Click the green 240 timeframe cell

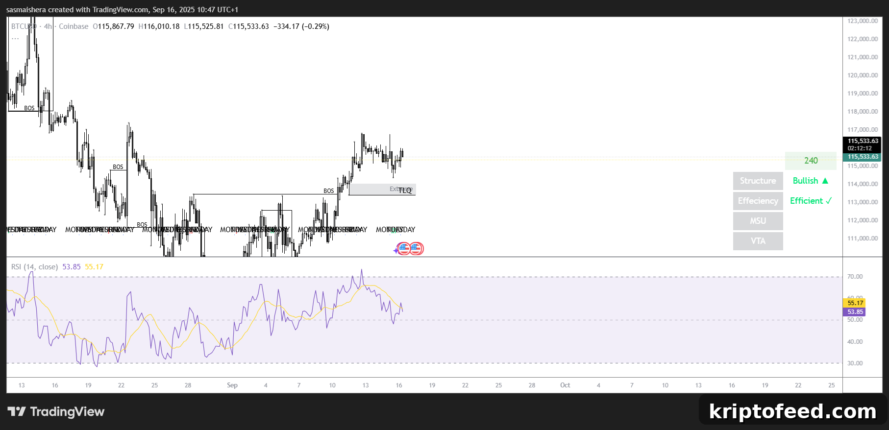(x=811, y=161)
